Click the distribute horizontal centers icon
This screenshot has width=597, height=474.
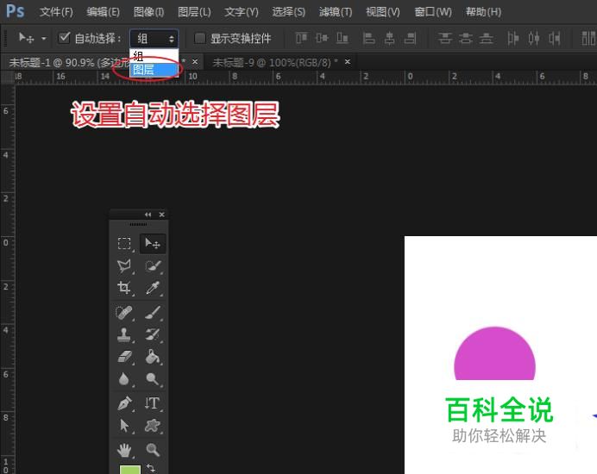534,38
